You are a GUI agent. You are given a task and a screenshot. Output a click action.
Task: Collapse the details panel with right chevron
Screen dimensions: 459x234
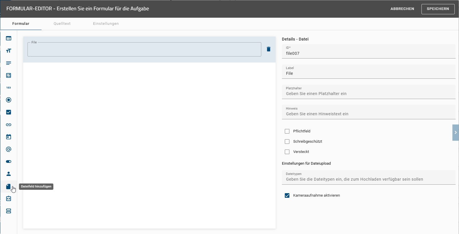(455, 132)
